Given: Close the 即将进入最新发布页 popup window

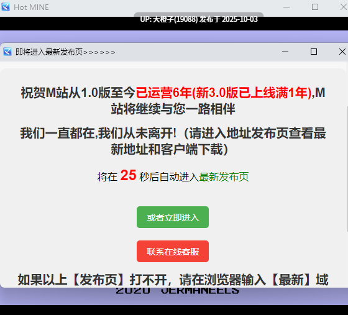Looking at the screenshot, I should (x=342, y=52).
